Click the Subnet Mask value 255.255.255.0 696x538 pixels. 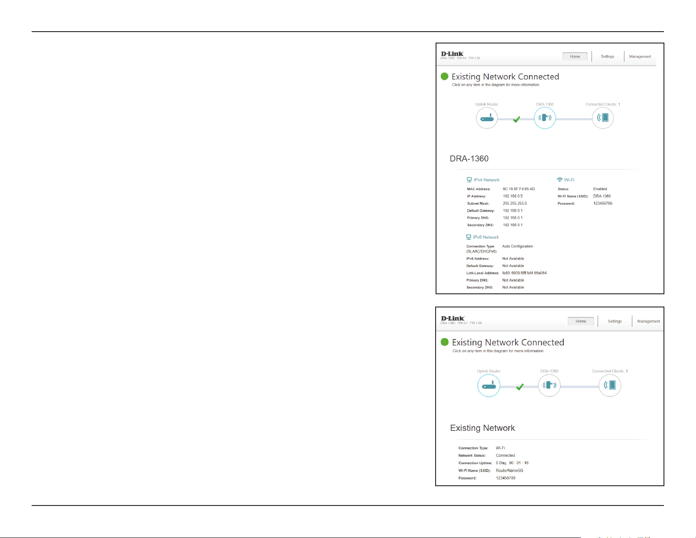coord(515,203)
